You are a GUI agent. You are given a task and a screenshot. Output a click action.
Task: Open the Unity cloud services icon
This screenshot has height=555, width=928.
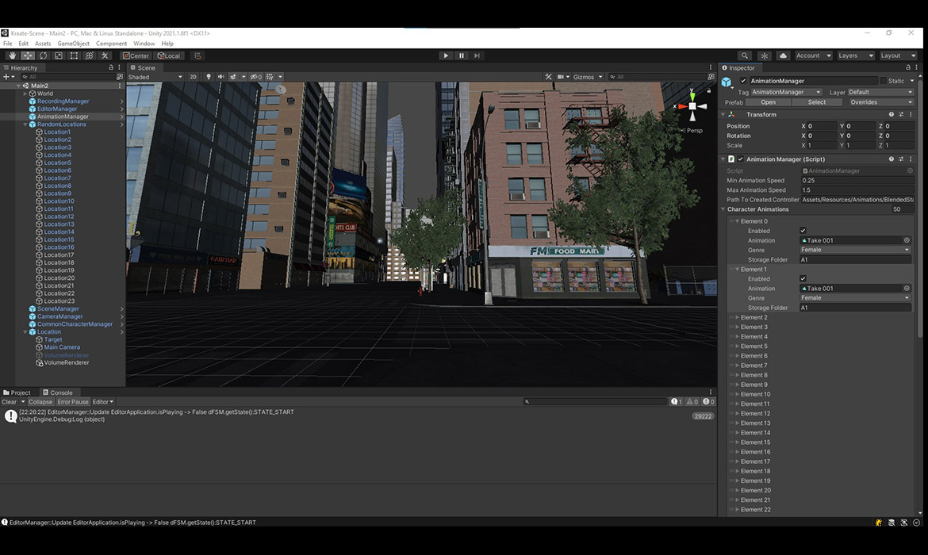(x=783, y=55)
